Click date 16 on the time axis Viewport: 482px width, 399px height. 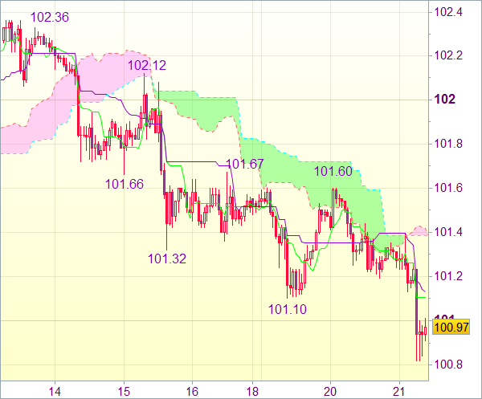click(x=193, y=392)
